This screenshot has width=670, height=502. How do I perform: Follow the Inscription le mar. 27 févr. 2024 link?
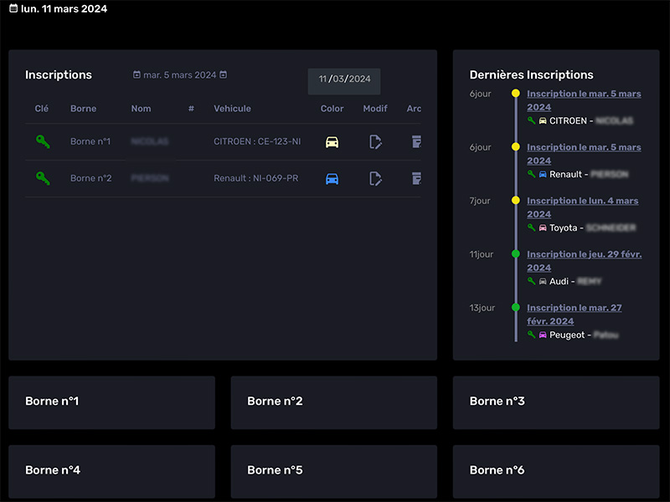574,315
